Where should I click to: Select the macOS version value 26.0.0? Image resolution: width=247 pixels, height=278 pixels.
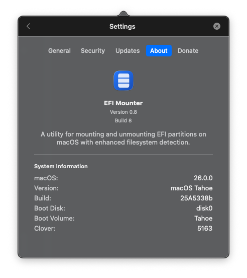point(203,178)
